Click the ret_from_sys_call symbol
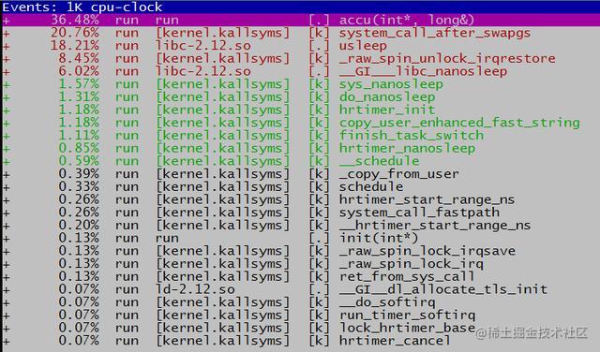Viewport: 600px width, 352px height. (407, 277)
